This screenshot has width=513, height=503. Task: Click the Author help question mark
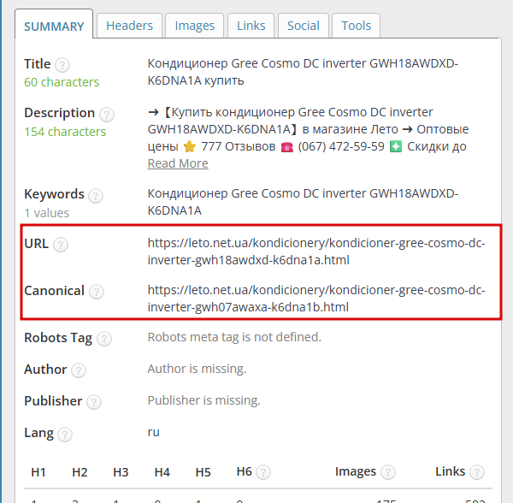coord(79,370)
